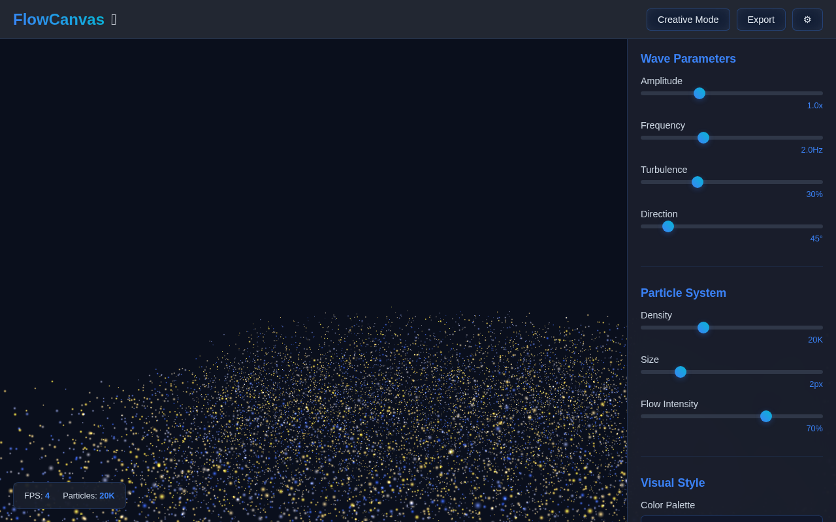Image resolution: width=836 pixels, height=522 pixels.
Task: Click the 20K Density value label
Action: click(815, 340)
